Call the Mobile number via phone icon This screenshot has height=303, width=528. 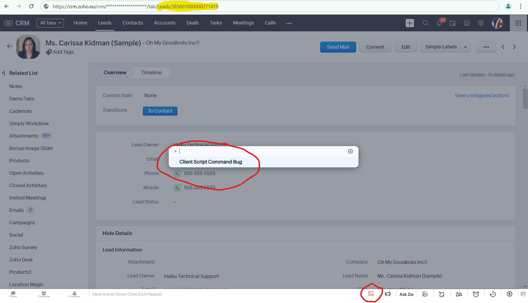point(177,188)
